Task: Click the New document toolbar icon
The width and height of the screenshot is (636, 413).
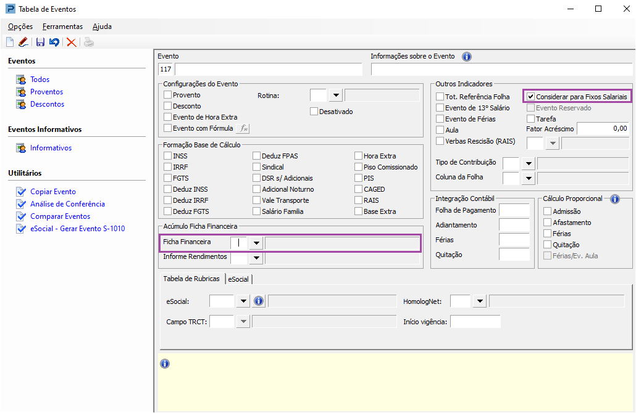Action: 10,43
